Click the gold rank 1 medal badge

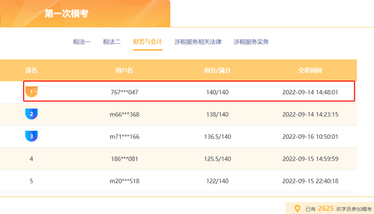(x=31, y=92)
